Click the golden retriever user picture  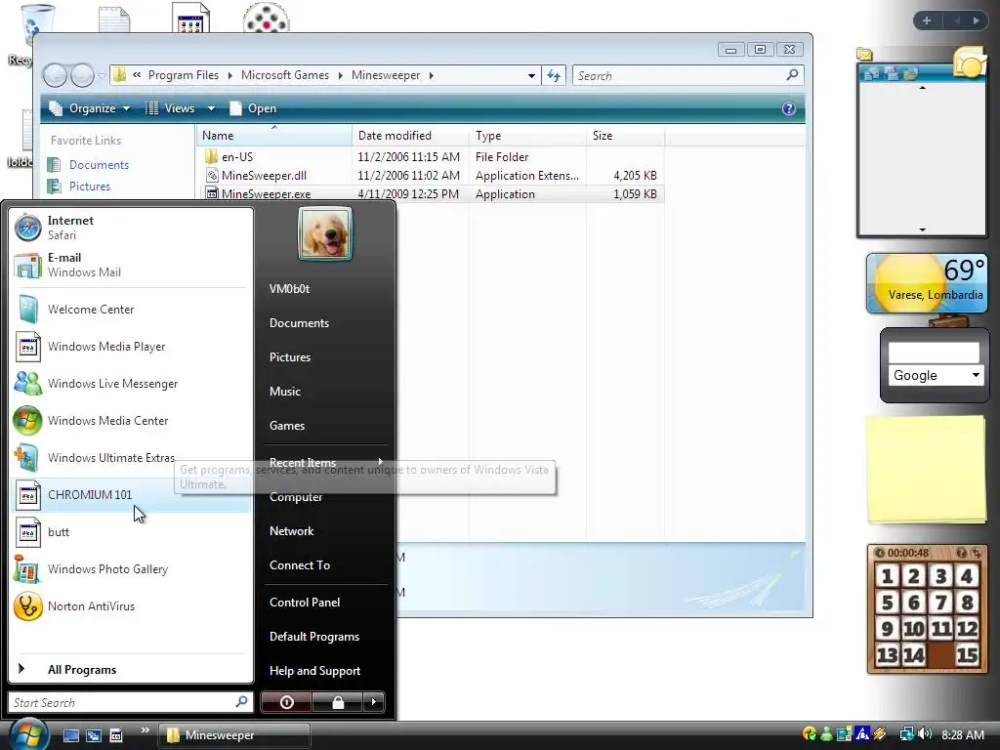pyautogui.click(x=324, y=233)
